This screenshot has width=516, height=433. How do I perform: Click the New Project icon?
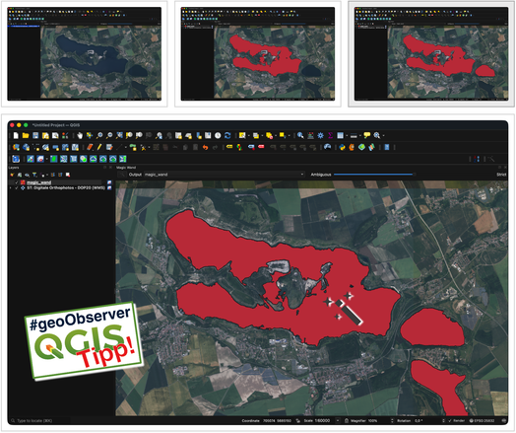16,135
